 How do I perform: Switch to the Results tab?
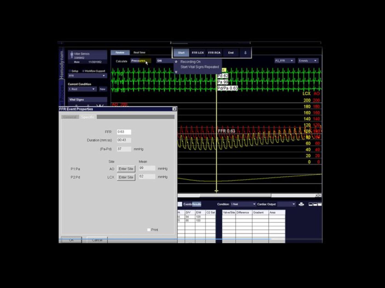(x=197, y=204)
